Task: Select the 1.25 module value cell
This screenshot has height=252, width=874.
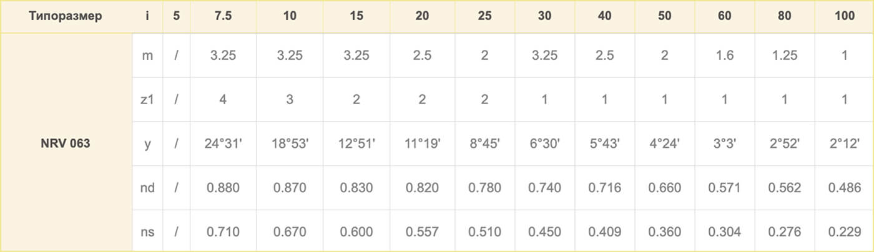Action: pos(785,55)
